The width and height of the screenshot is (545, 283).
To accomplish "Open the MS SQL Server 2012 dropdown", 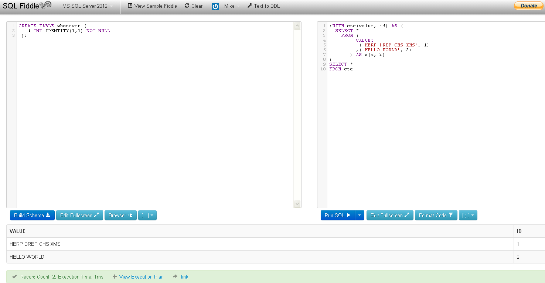I will click(x=88, y=6).
